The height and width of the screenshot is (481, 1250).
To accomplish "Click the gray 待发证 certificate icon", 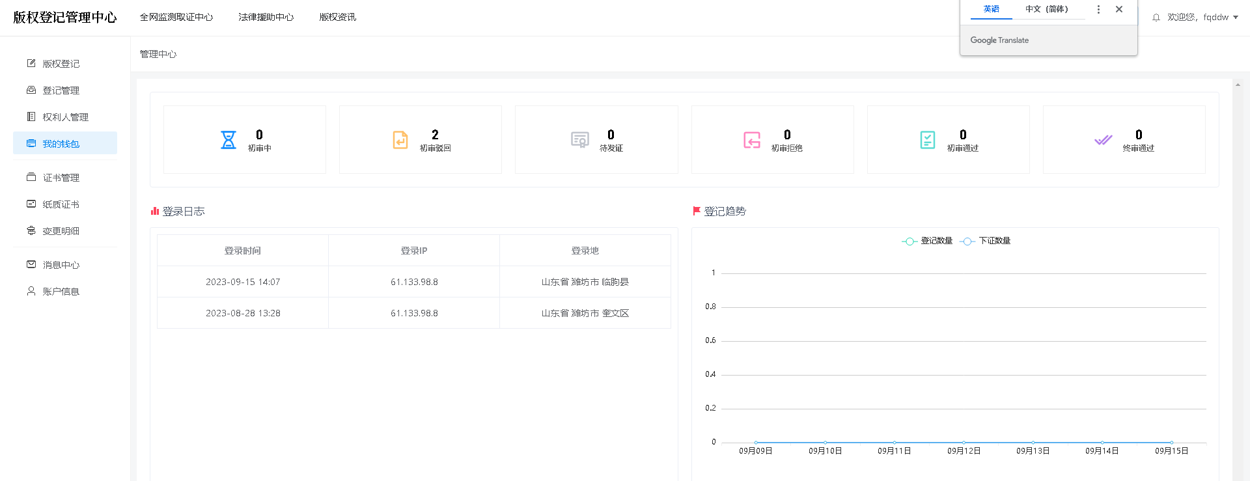I will click(579, 140).
